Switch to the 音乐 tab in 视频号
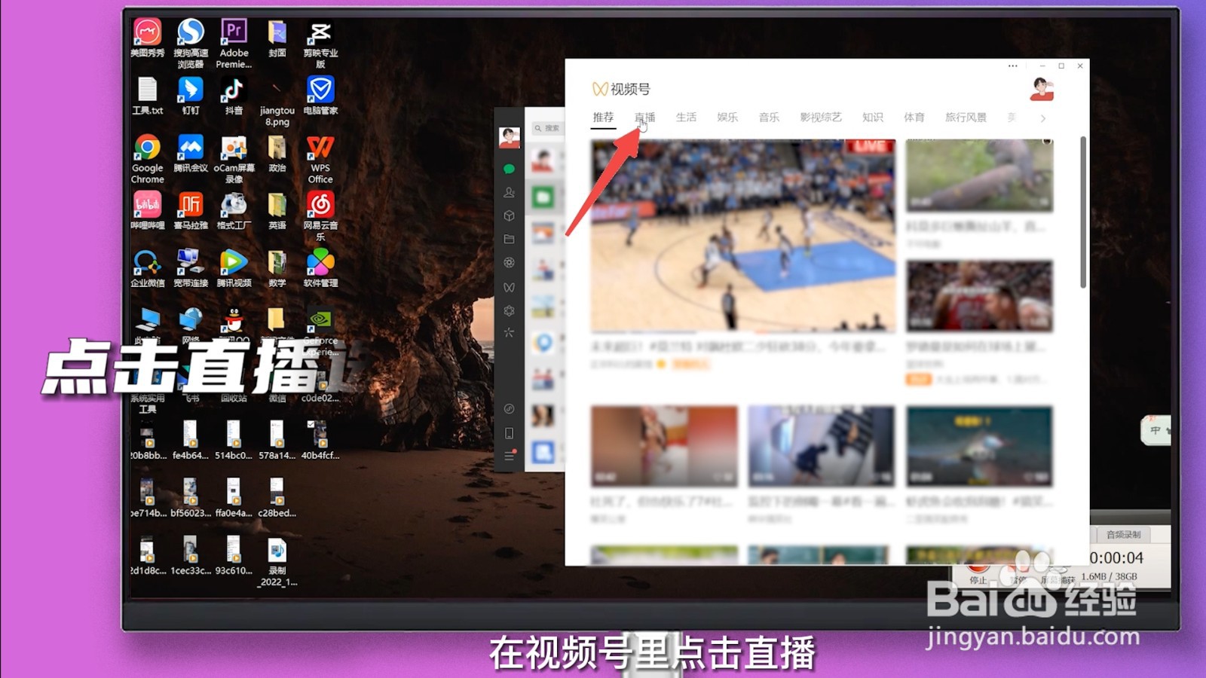Image resolution: width=1206 pixels, height=678 pixels. [x=769, y=117]
